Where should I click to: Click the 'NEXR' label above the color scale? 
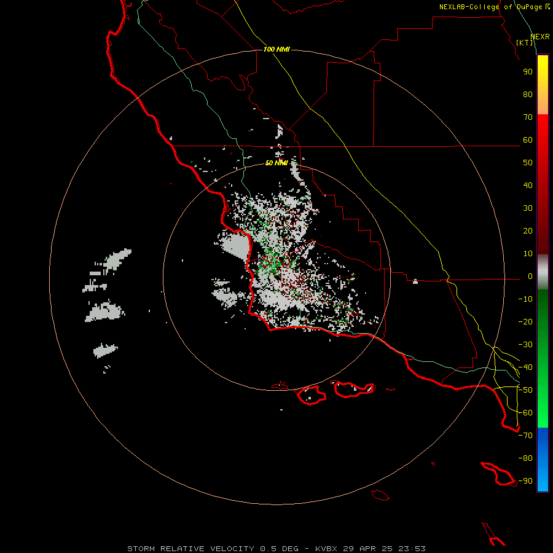coord(540,37)
